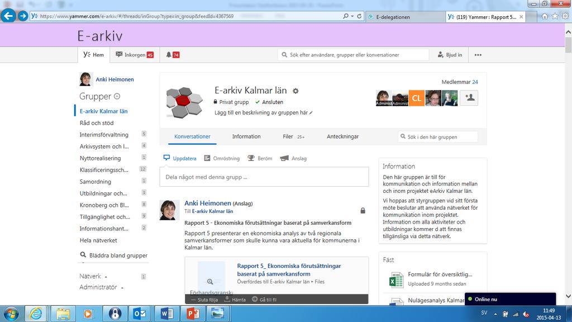Open the Online nu chat bar
572x322 pixels.
[511, 300]
